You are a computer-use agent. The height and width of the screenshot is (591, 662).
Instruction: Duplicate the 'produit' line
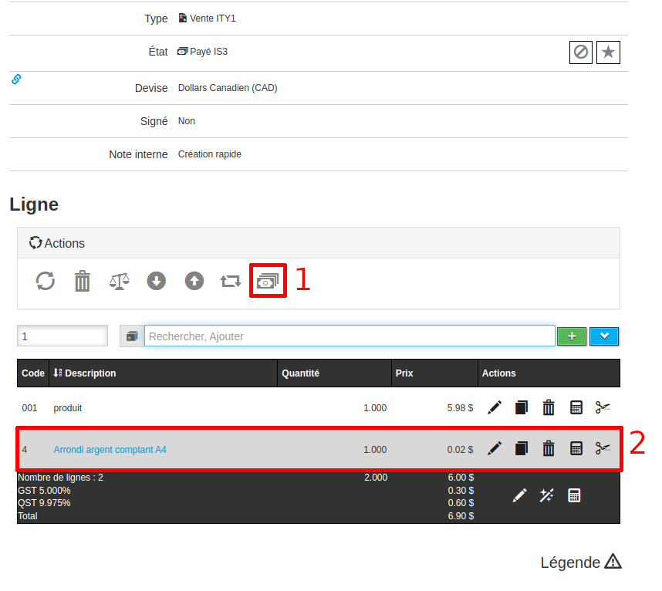[x=522, y=407]
